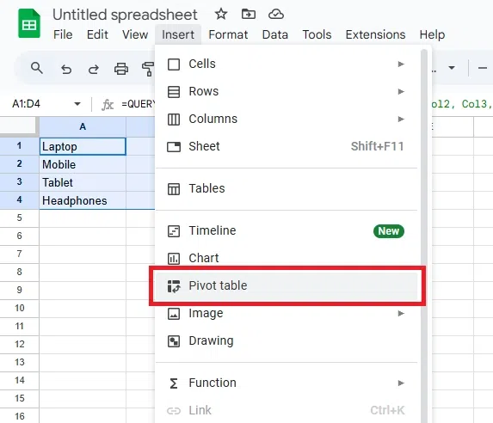The height and width of the screenshot is (423, 493).
Task: Choose Tables from the Insert menu
Action: (x=287, y=189)
